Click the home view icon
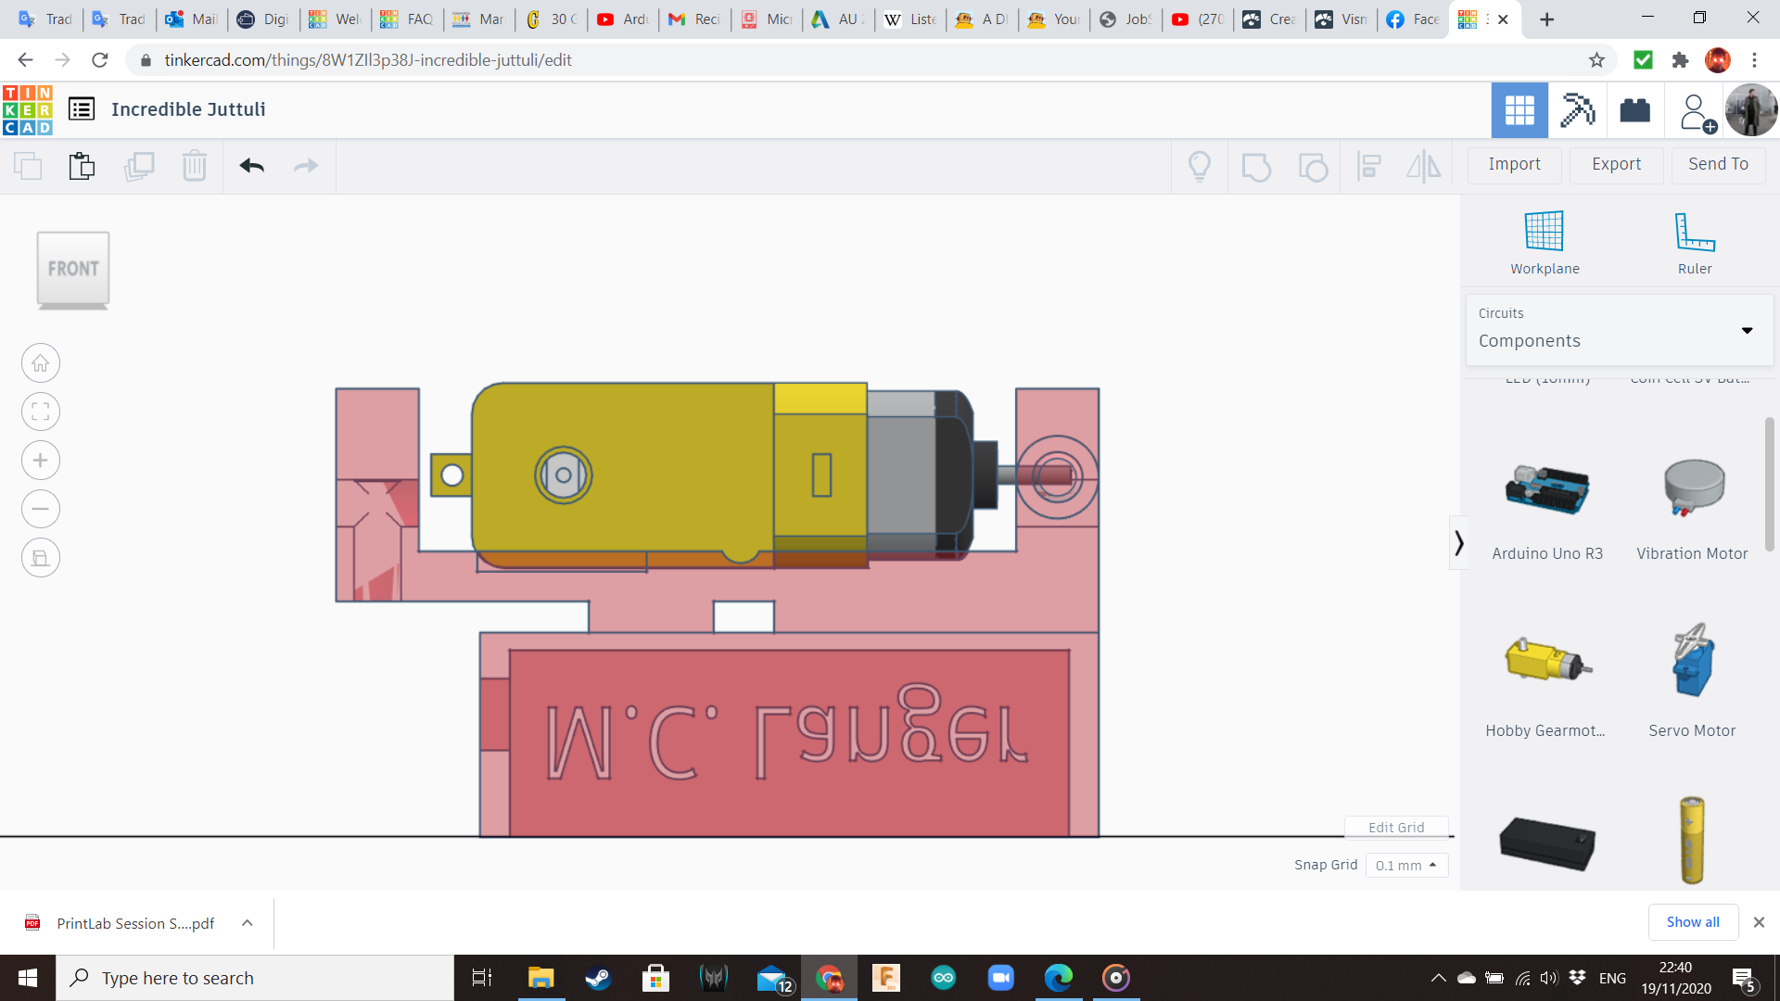The image size is (1780, 1001). pos(41,363)
